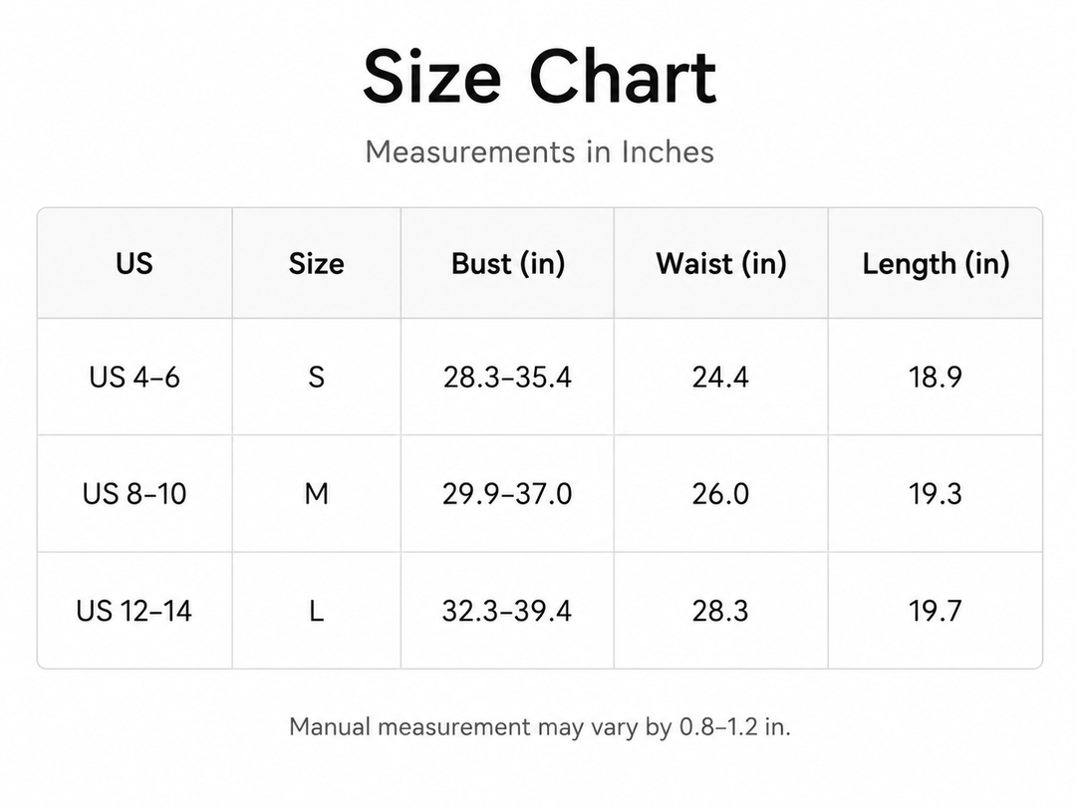The image size is (1076, 807).
Task: Select the US 8–10 cell
Action: pos(134,493)
